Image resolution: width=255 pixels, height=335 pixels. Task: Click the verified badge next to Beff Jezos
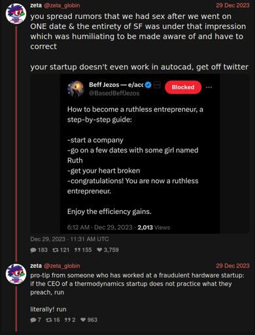(x=148, y=85)
